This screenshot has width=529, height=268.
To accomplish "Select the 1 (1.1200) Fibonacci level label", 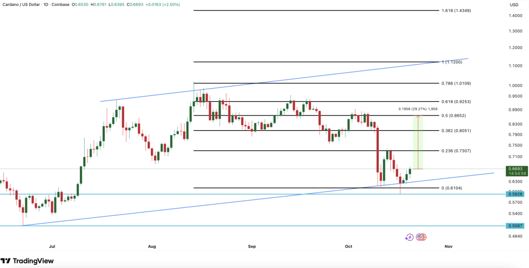I will pos(452,62).
